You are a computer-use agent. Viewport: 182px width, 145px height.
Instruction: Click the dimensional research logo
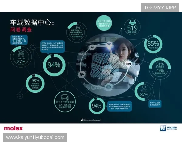pos(91,120)
